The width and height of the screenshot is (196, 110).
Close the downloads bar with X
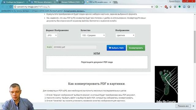193,106
